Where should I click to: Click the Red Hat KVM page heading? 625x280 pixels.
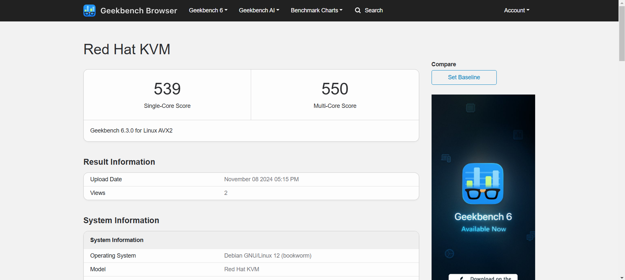(x=127, y=49)
